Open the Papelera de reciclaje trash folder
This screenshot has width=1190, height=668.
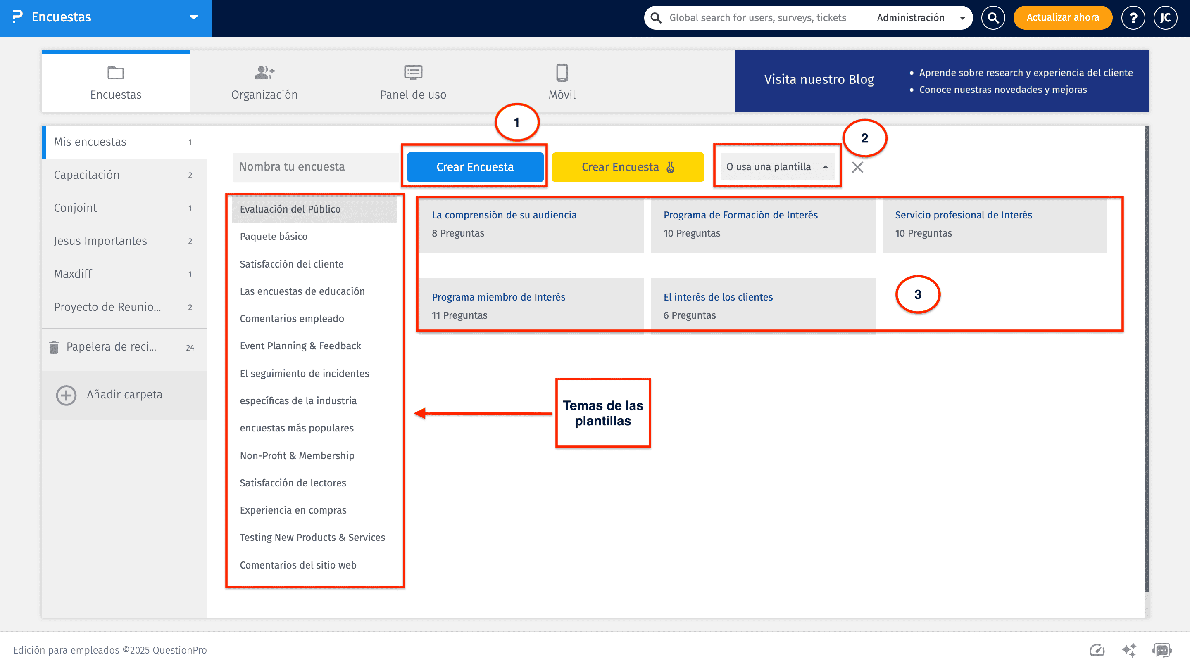[111, 347]
